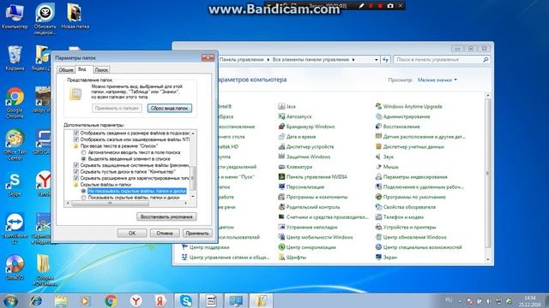The height and width of the screenshot is (308, 549).
Task: Open Google Chrome desktop shortcut
Action: (15, 103)
